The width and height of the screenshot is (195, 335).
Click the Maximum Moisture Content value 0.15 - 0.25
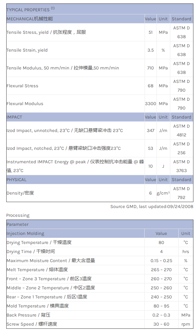pyautogui.click(x=161, y=261)
